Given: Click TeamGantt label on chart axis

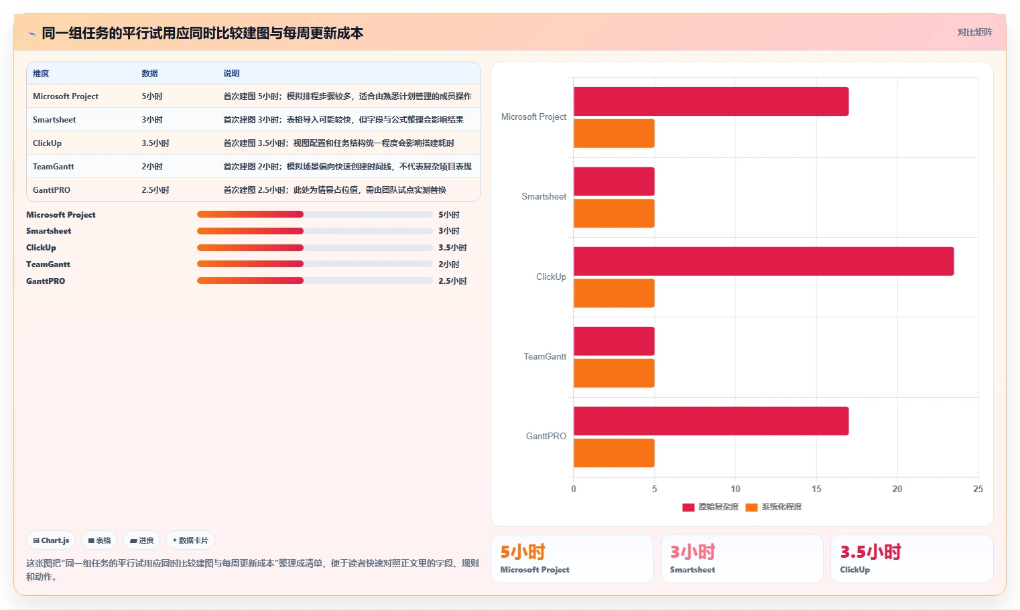Looking at the screenshot, I should [545, 356].
